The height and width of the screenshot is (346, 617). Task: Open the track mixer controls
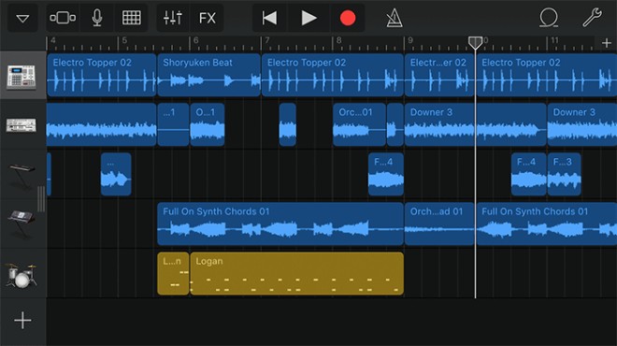point(173,18)
